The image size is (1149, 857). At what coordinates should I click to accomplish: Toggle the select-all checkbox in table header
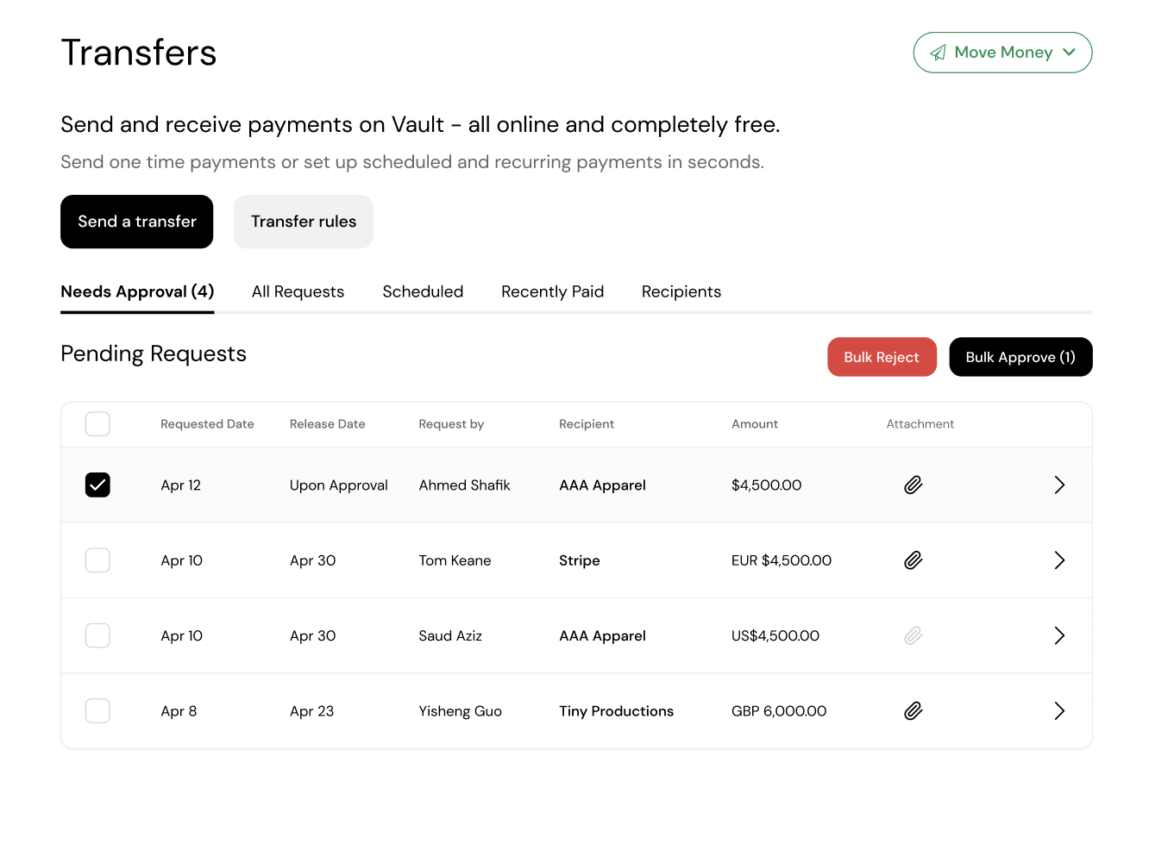(x=97, y=424)
